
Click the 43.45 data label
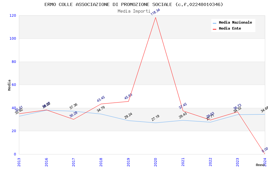pyautogui.click(x=101, y=99)
